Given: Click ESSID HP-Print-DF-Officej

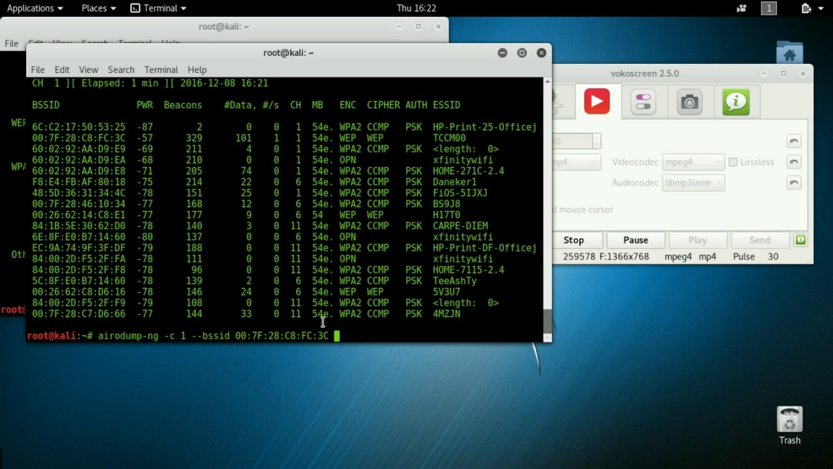Looking at the screenshot, I should [x=484, y=248].
